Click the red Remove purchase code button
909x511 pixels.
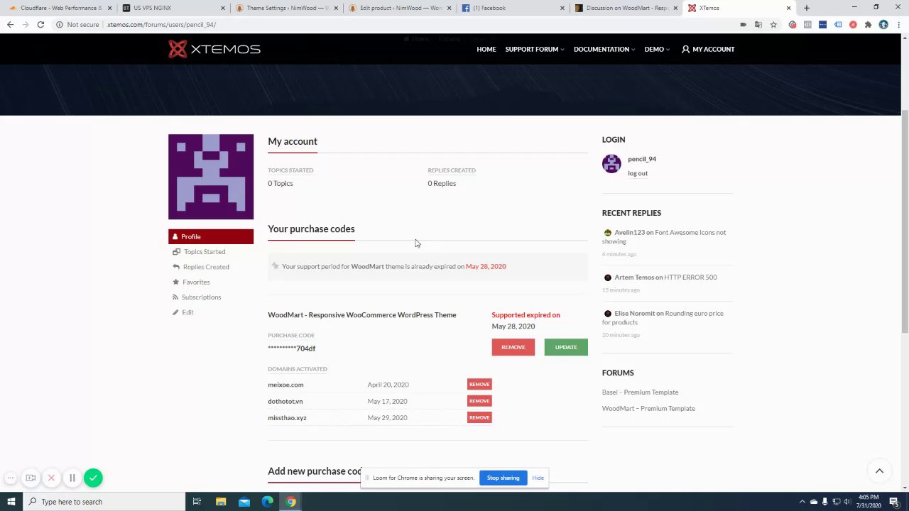[513, 347]
